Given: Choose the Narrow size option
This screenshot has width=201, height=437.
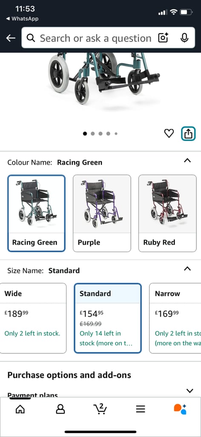Looking at the screenshot, I should (x=175, y=318).
